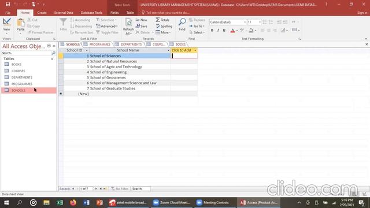The height and width of the screenshot is (208, 370).
Task: Click Sign in link
Action: [x=362, y=13]
